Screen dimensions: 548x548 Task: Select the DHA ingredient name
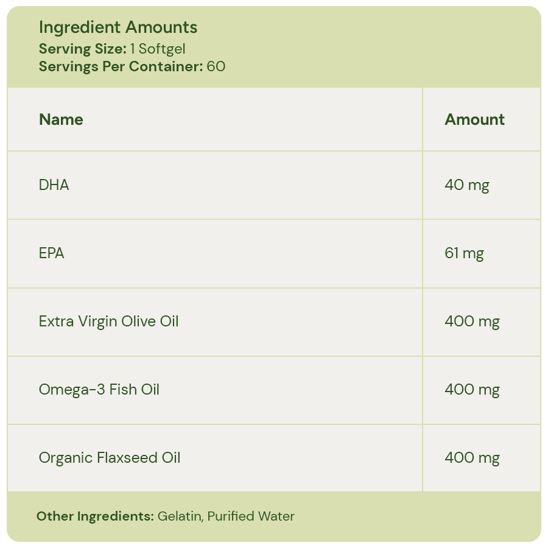tap(54, 185)
